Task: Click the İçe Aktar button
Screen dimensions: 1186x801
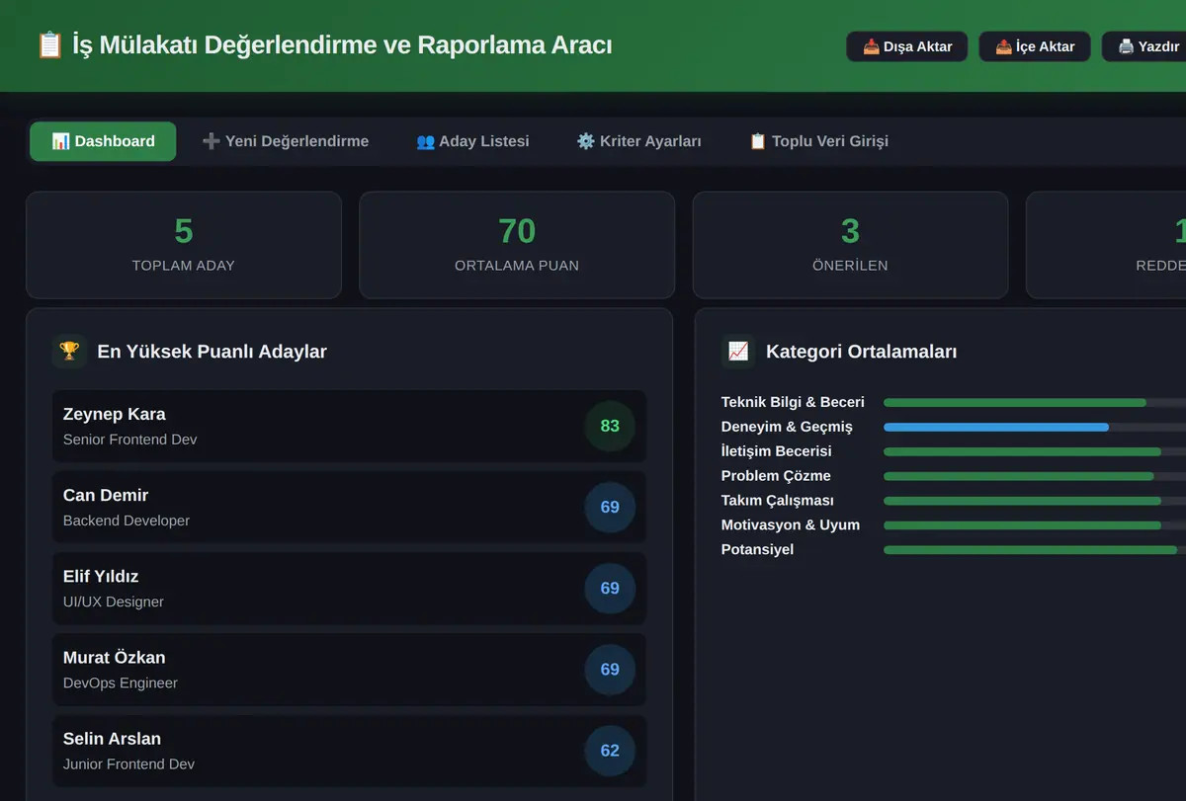Action: coord(1035,46)
